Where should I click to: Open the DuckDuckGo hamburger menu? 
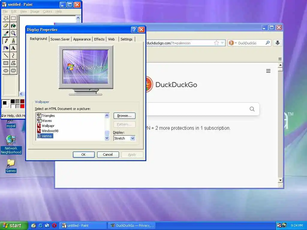268,71
